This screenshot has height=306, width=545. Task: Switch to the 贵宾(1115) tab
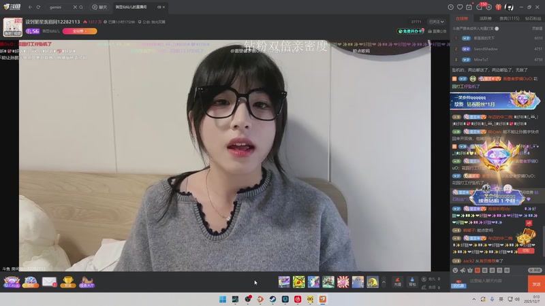[x=509, y=18]
